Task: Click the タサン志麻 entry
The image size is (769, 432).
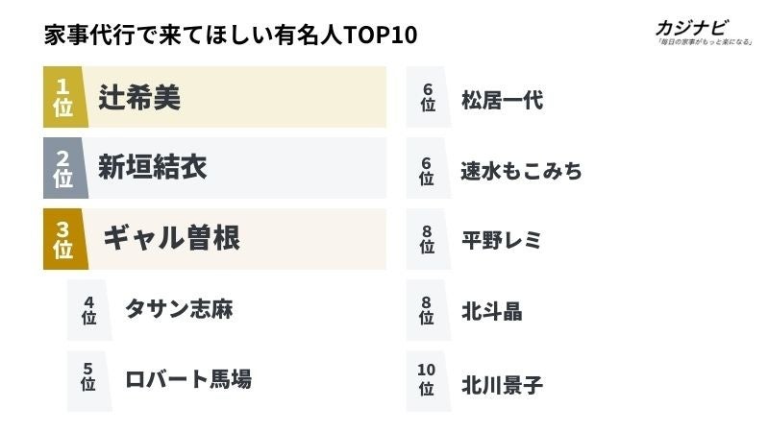Action: click(x=179, y=309)
